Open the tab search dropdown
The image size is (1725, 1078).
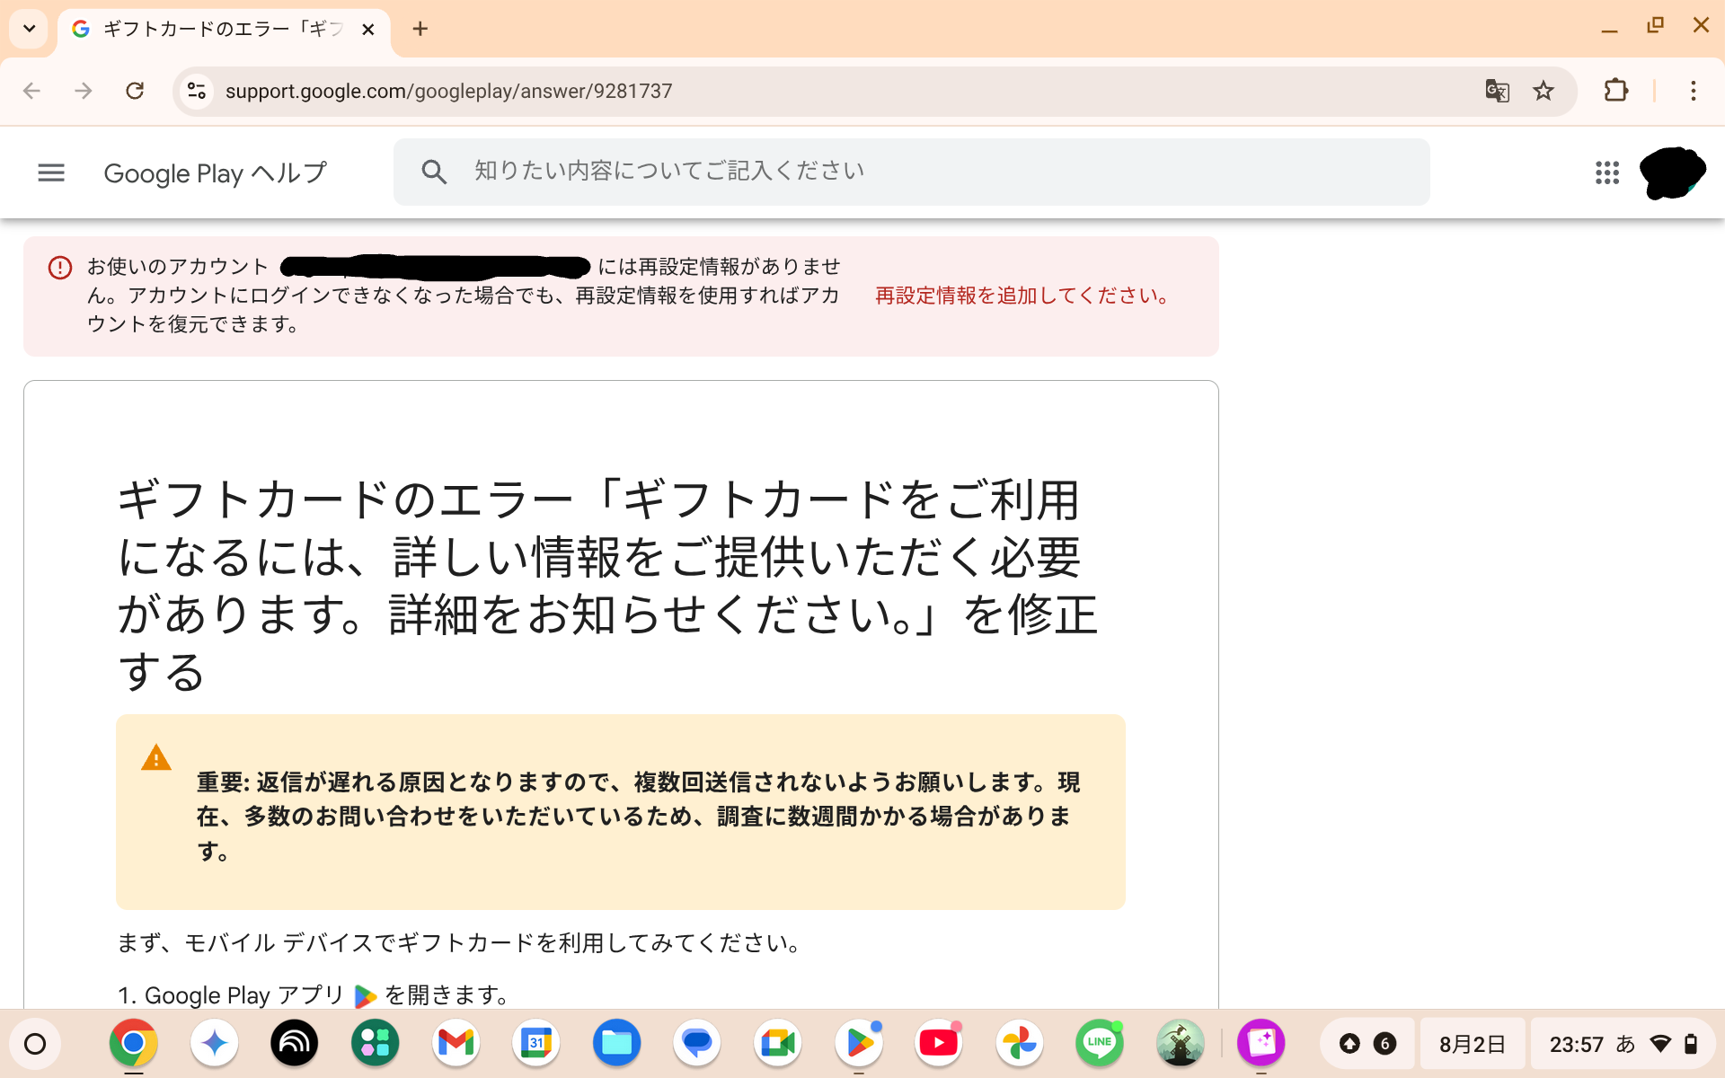(x=29, y=29)
